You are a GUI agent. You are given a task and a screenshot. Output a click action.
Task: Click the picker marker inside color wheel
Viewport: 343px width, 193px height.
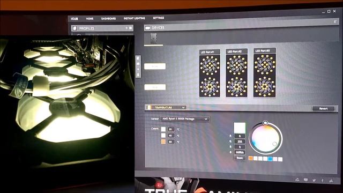point(275,144)
